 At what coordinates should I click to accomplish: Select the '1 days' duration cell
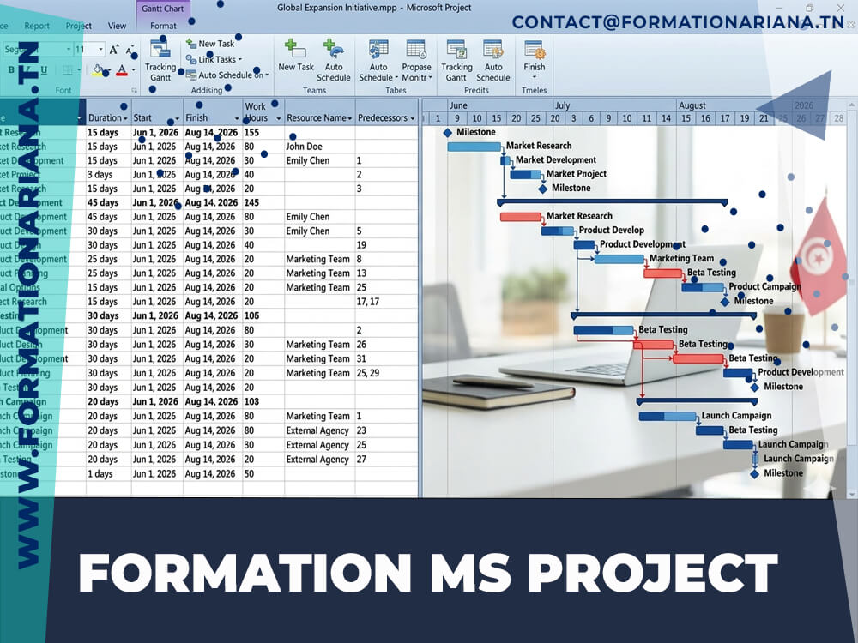(109, 473)
